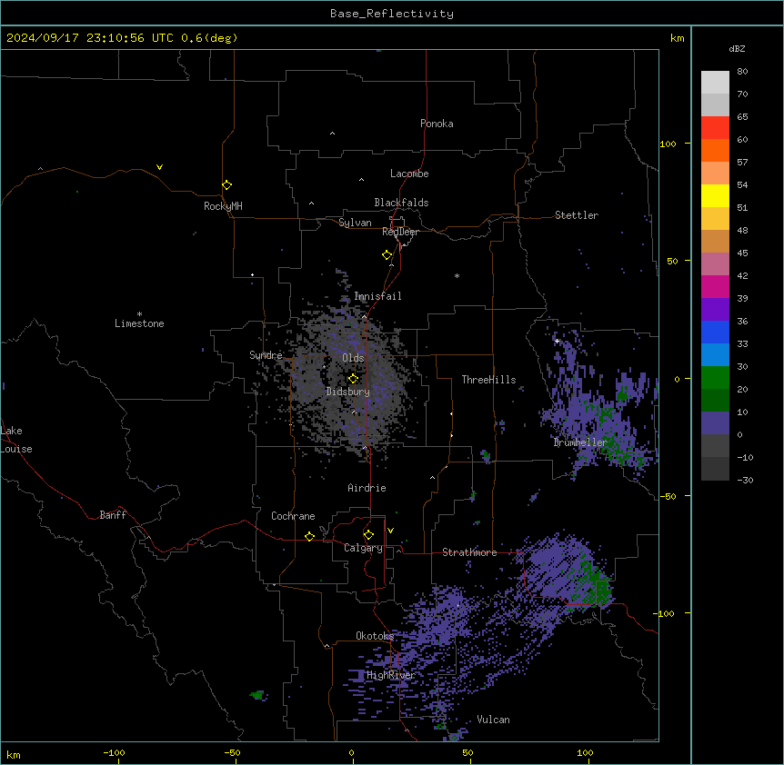Pick the purple 0-10 dBZ legend swatch
784x765 pixels.
[x=715, y=423]
